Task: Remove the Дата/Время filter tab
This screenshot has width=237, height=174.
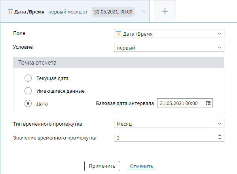Action: pos(143,11)
